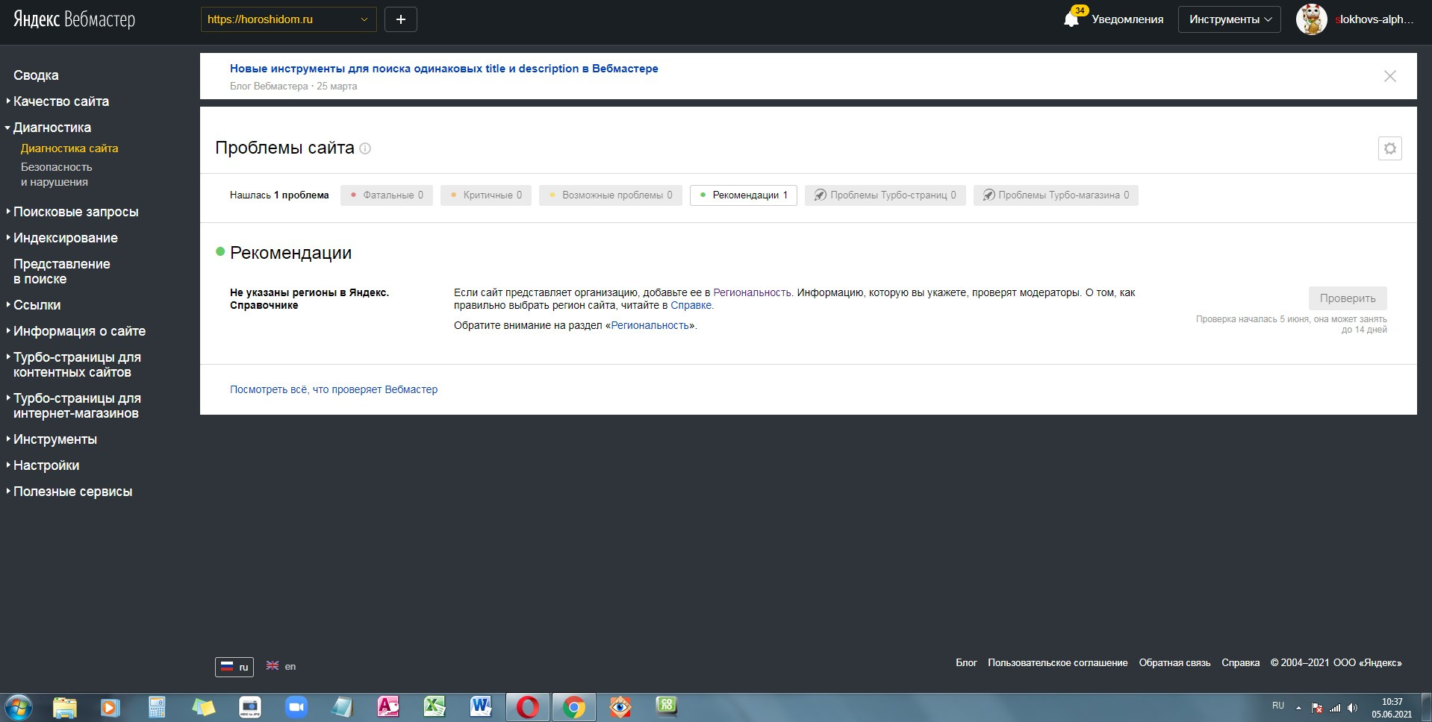Switch to Opera browser in the taskbar
Image resolution: width=1432 pixels, height=722 pixels.
527,707
